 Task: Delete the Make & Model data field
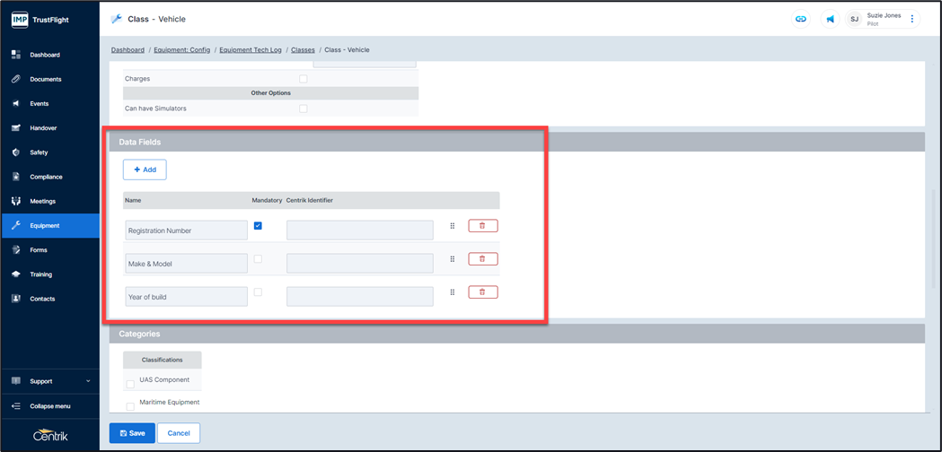(483, 258)
